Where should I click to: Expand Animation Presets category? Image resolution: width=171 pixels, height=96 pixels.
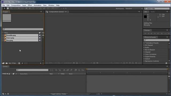coord(144,43)
